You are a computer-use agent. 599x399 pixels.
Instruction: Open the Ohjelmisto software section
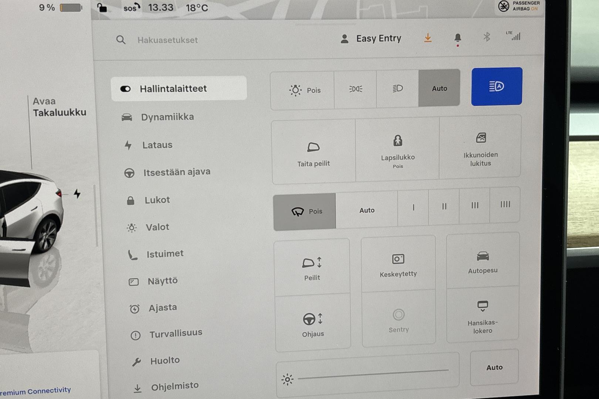(x=166, y=387)
